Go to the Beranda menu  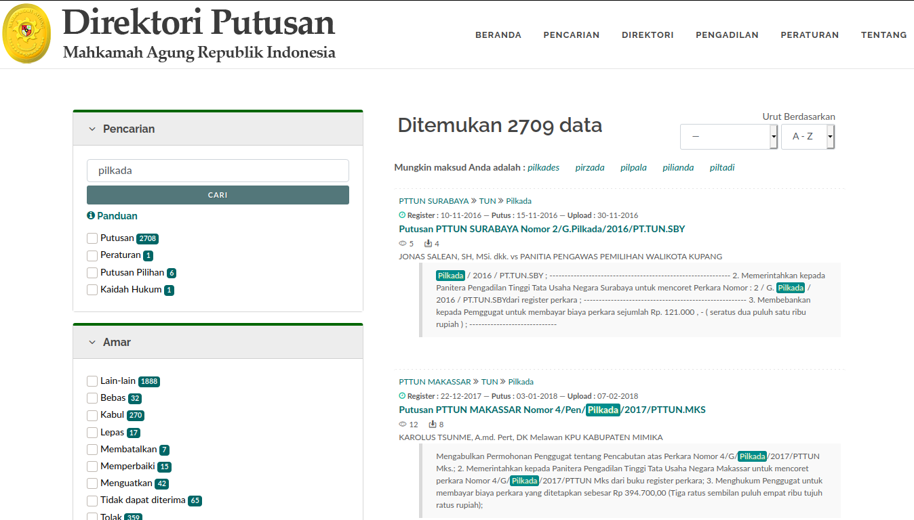pos(498,35)
